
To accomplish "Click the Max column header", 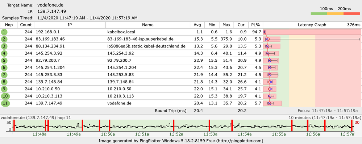I will pyautogui.click(x=226, y=25).
